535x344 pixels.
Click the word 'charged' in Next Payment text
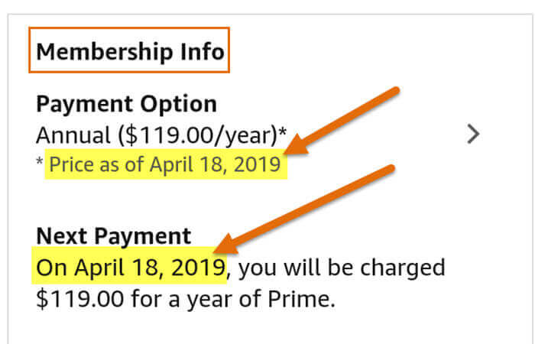403,269
